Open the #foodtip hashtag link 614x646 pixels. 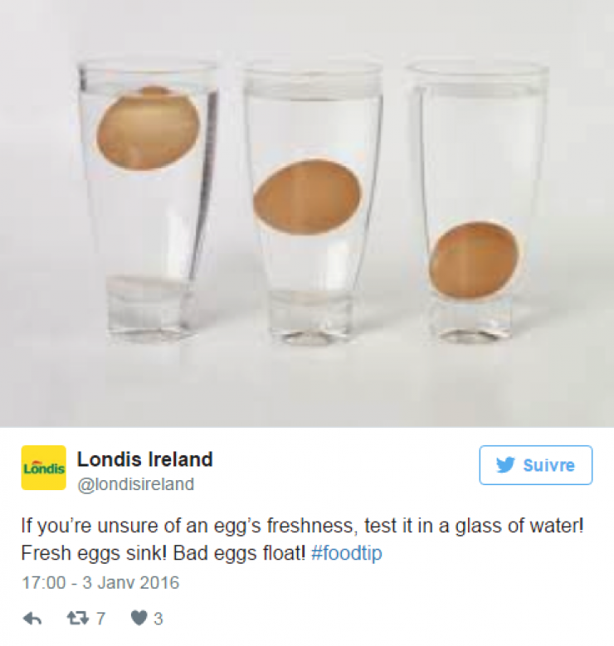point(347,554)
